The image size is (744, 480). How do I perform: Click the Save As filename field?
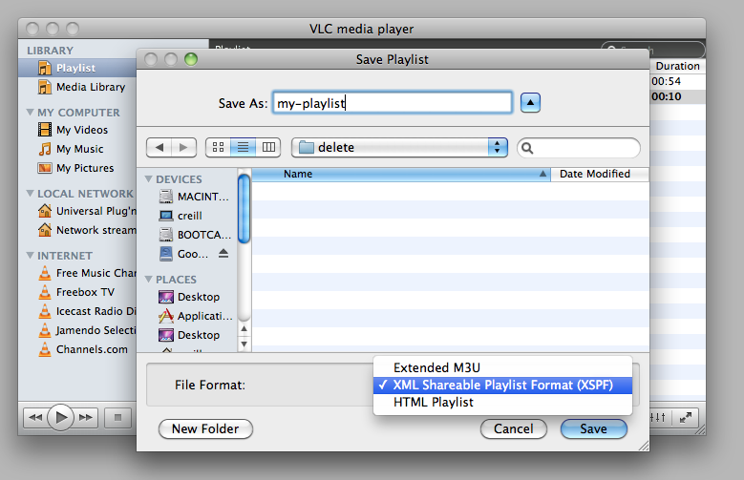pos(392,102)
